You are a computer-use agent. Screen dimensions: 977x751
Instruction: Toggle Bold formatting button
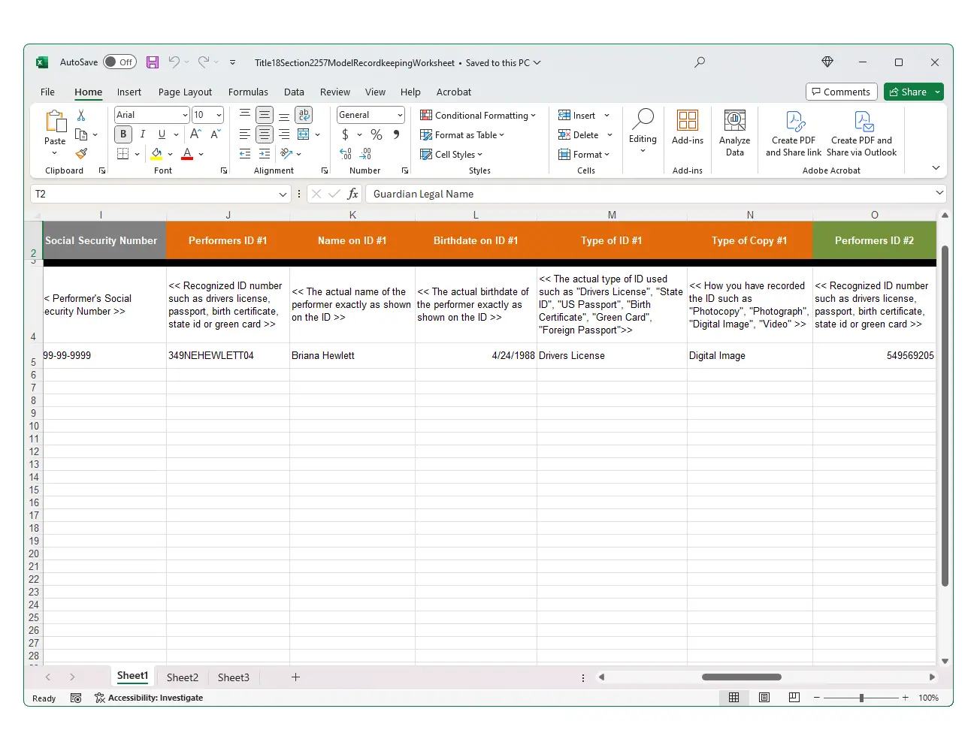point(123,134)
